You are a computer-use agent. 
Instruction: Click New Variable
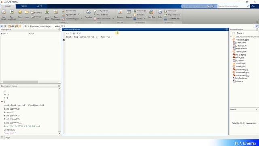pos(69,11)
